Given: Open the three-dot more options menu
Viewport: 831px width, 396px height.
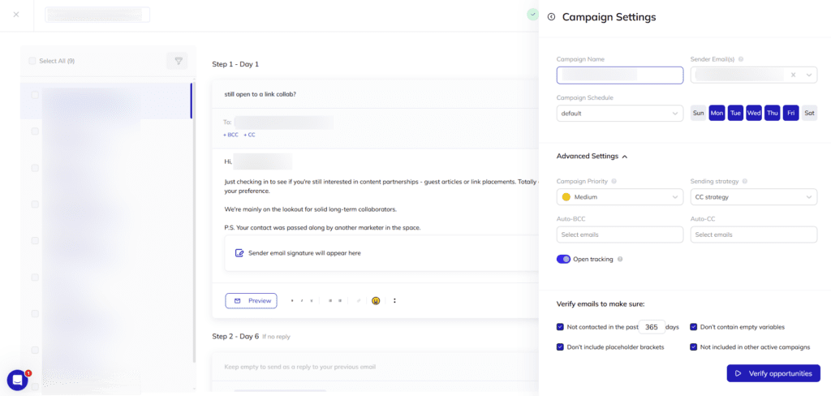Looking at the screenshot, I should (x=395, y=301).
